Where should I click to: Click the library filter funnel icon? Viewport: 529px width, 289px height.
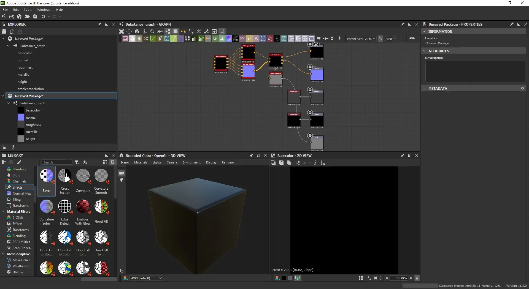[x=77, y=162]
